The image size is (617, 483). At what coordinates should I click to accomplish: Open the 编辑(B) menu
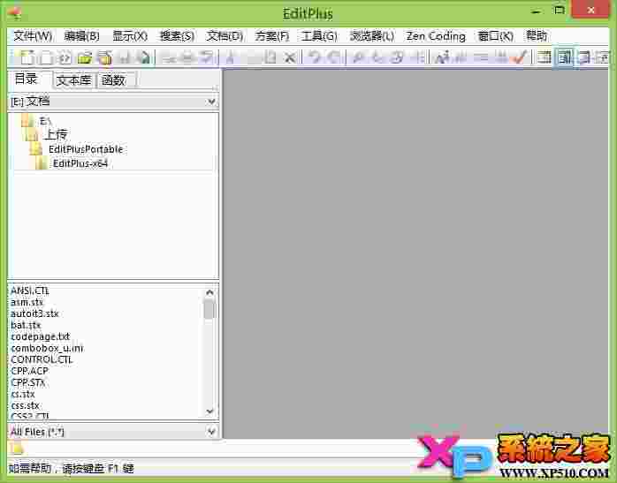(x=81, y=36)
